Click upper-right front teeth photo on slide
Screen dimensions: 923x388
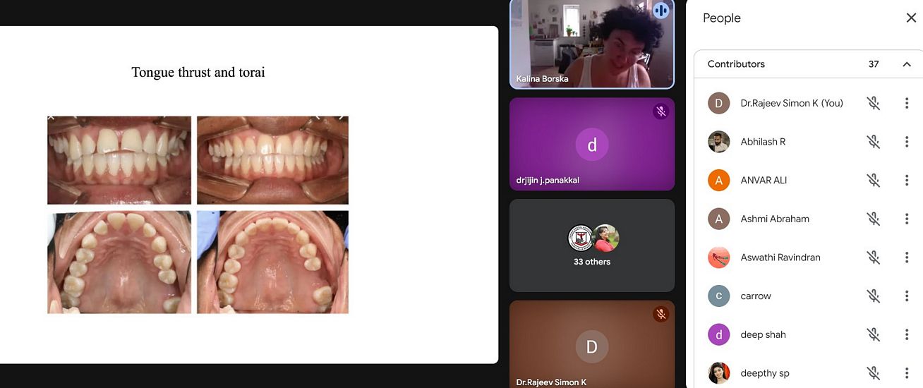click(x=272, y=160)
